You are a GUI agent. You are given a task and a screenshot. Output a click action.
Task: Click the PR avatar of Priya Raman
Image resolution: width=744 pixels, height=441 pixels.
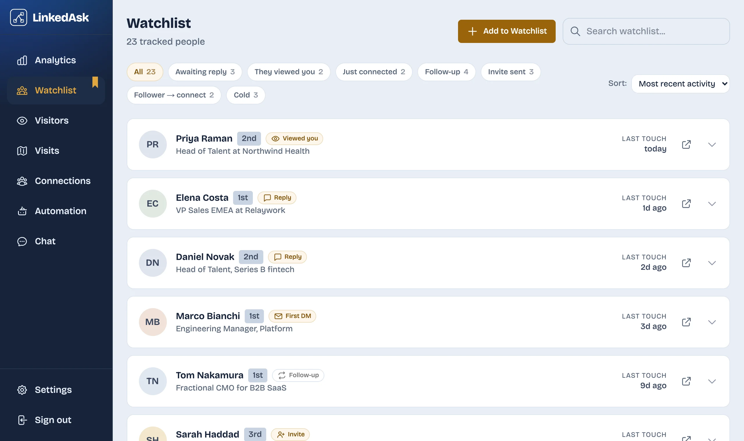coord(153,144)
